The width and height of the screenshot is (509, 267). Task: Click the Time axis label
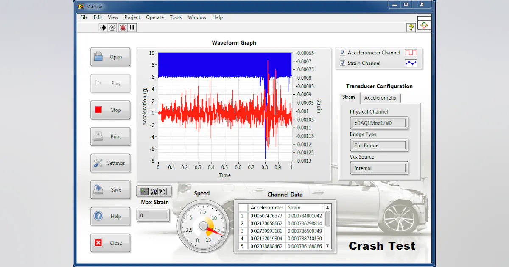(225, 175)
